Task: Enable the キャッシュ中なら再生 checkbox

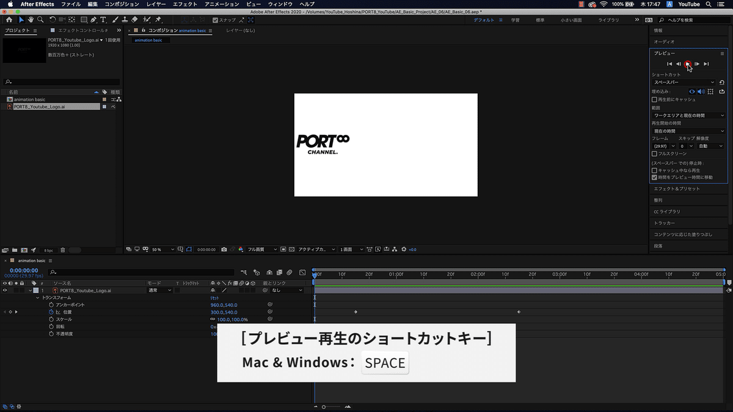Action: [x=654, y=170]
